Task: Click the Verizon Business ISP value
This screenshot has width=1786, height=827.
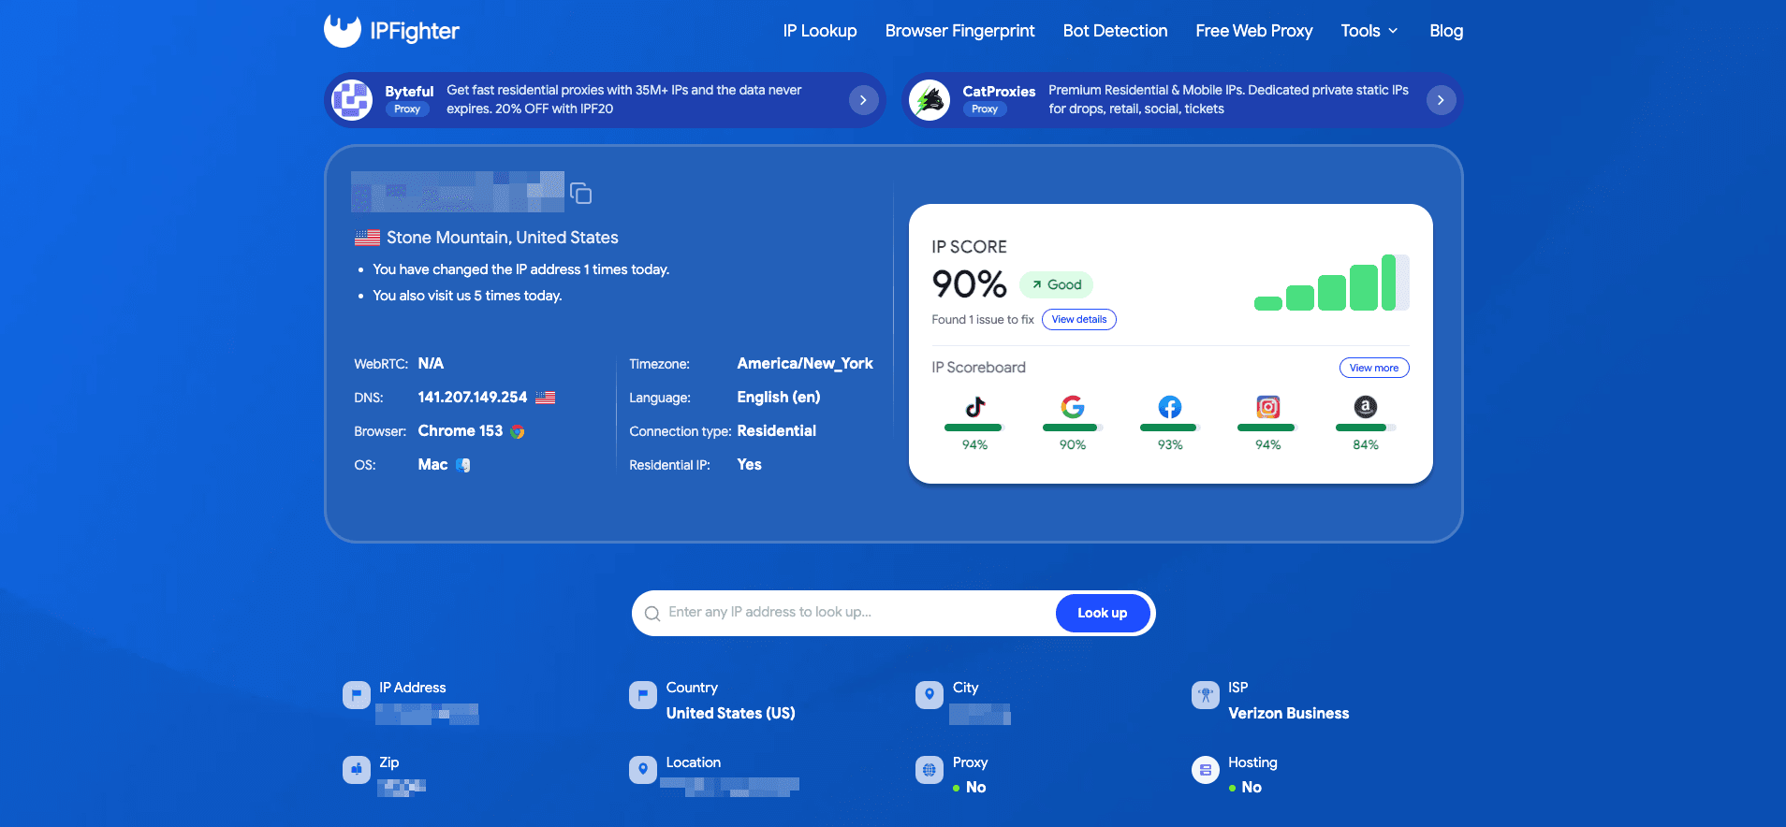Action: coord(1289,713)
